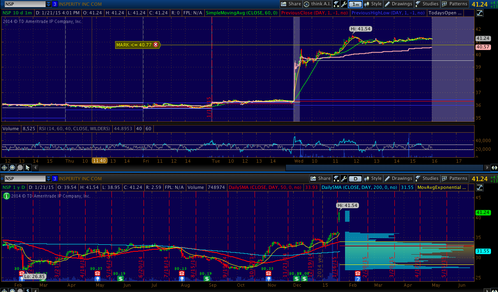
Task: Click the Share button on top chart
Action: (x=291, y=4)
